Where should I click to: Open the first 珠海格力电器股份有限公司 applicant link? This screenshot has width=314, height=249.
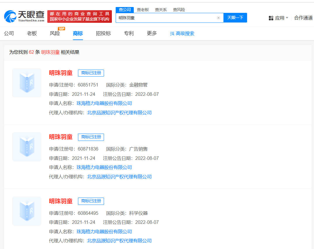coord(104,103)
